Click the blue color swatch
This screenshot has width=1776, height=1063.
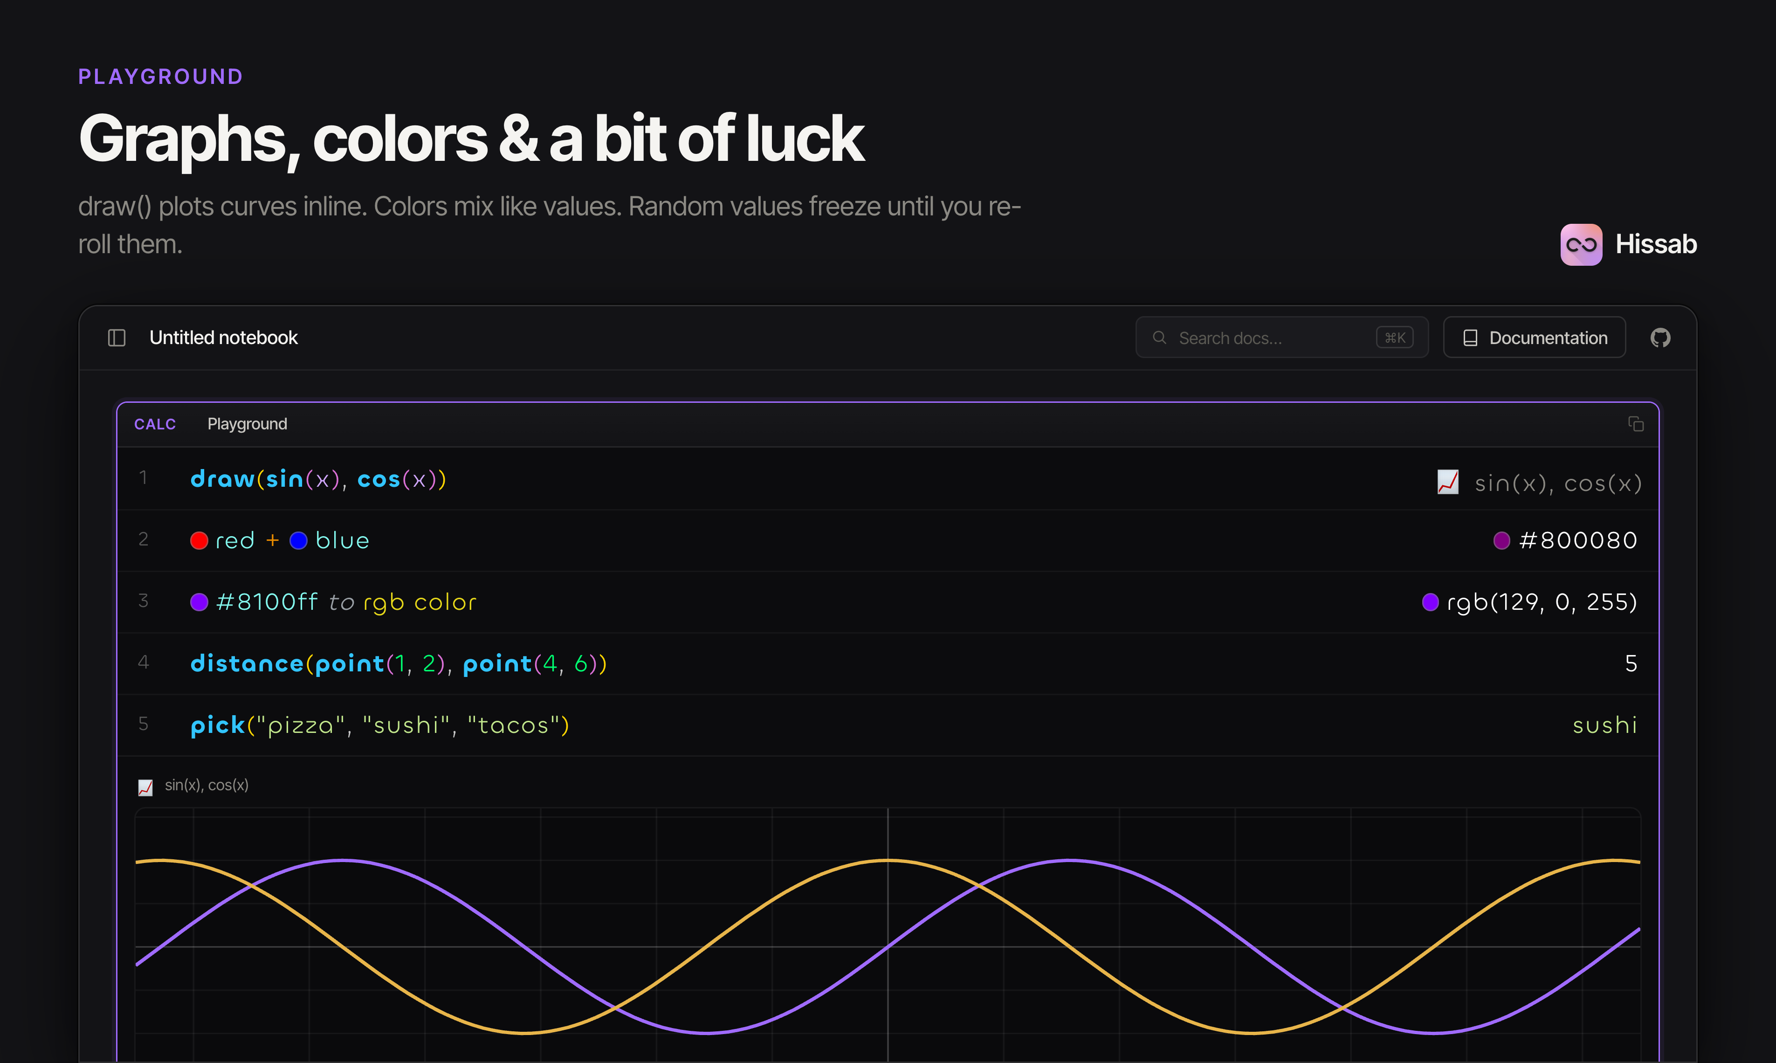pyautogui.click(x=299, y=540)
